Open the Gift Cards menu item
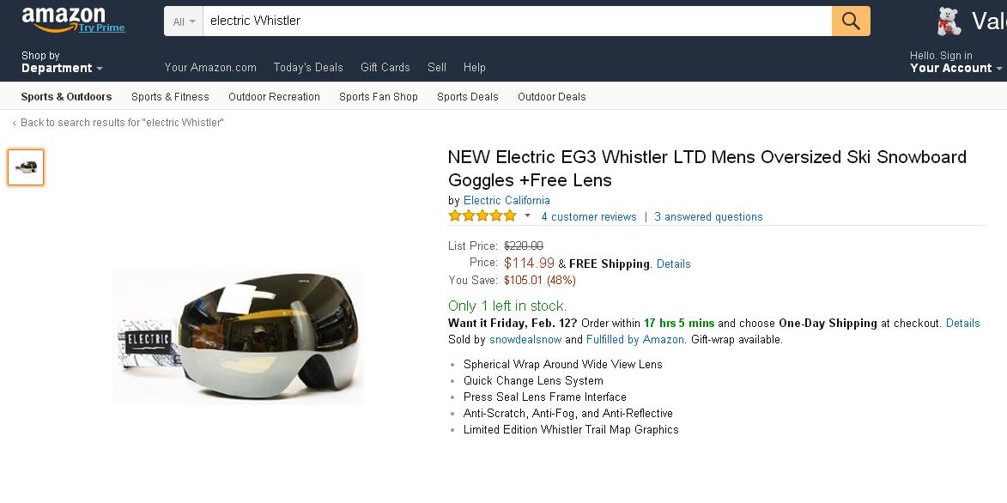 385,68
